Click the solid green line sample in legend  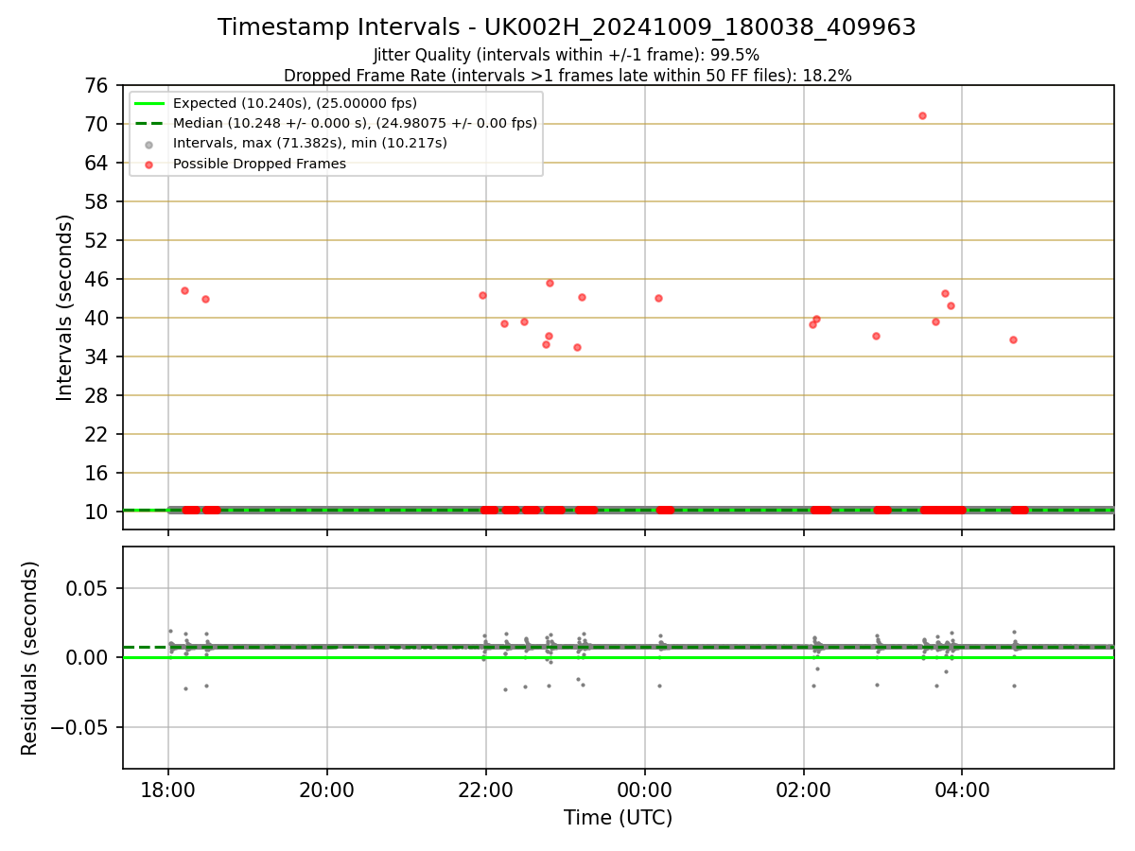pos(149,103)
